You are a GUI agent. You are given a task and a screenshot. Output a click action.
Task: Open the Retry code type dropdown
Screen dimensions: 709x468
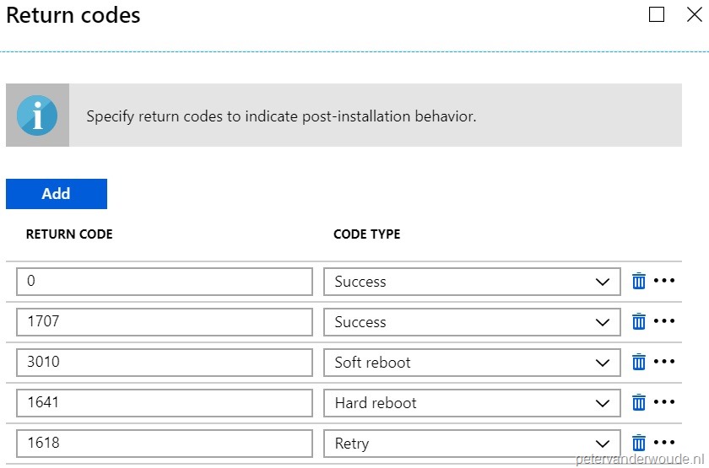click(x=472, y=444)
